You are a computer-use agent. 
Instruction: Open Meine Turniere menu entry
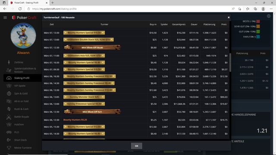(x=23, y=148)
